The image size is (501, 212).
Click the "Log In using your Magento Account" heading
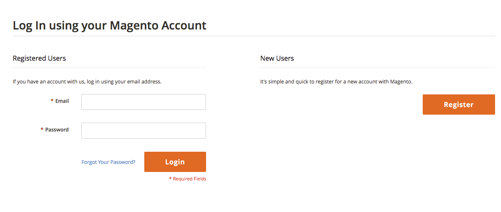tap(110, 25)
